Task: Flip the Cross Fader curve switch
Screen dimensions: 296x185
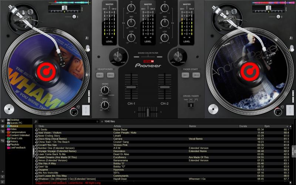Action: click(x=191, y=105)
